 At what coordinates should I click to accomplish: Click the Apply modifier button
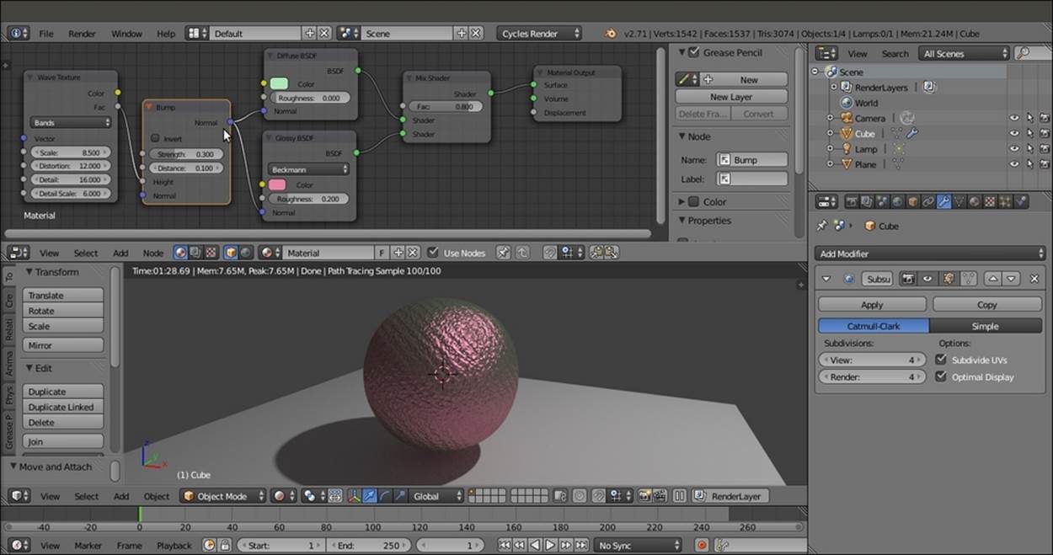(x=872, y=304)
